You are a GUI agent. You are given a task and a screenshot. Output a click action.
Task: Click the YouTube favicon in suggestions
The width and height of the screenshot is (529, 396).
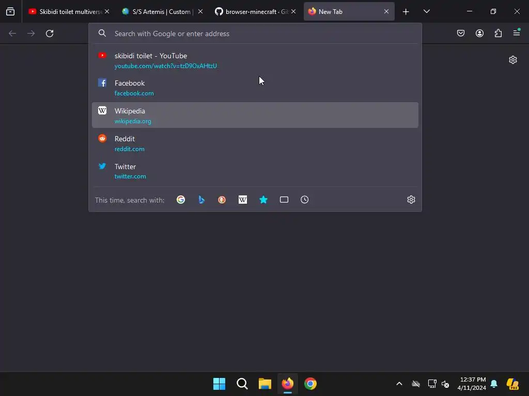(102, 55)
